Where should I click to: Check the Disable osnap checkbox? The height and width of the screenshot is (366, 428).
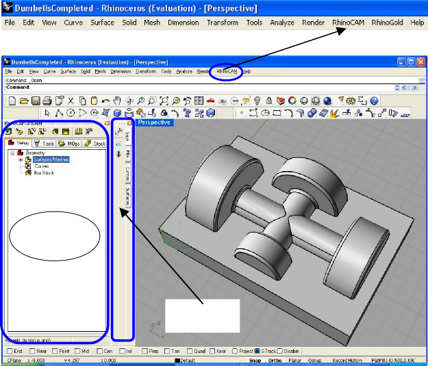click(x=280, y=351)
